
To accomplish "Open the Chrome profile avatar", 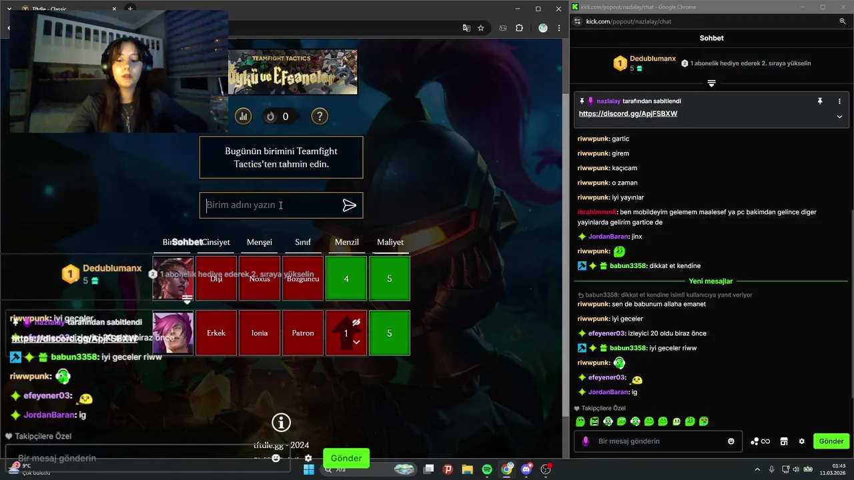I will [x=542, y=28].
